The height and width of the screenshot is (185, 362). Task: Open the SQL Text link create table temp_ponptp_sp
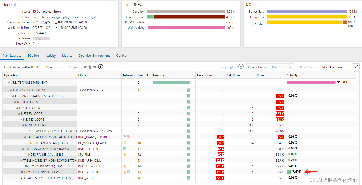tap(66, 17)
